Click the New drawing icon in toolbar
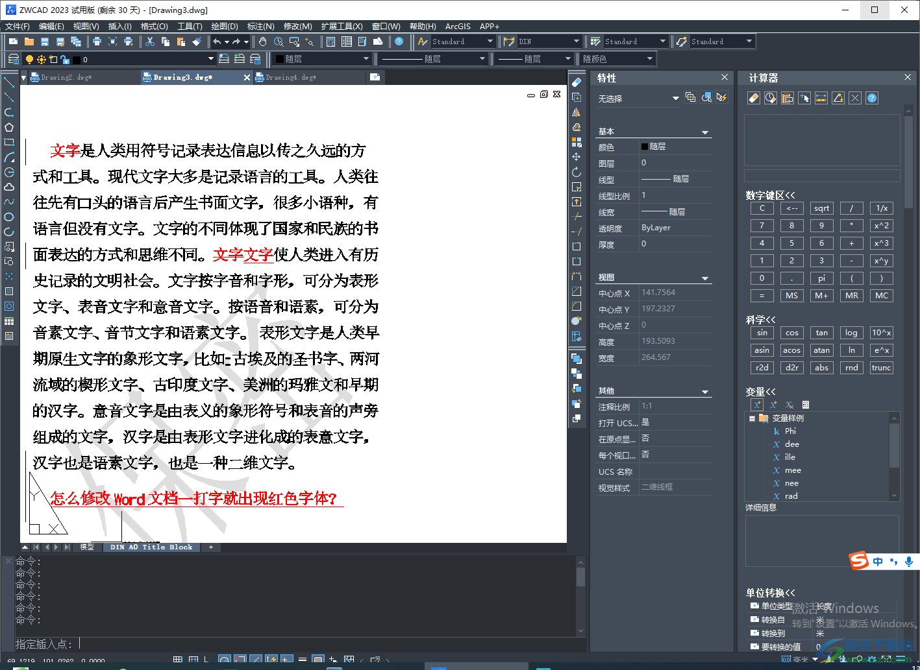The image size is (920, 670). 14,42
